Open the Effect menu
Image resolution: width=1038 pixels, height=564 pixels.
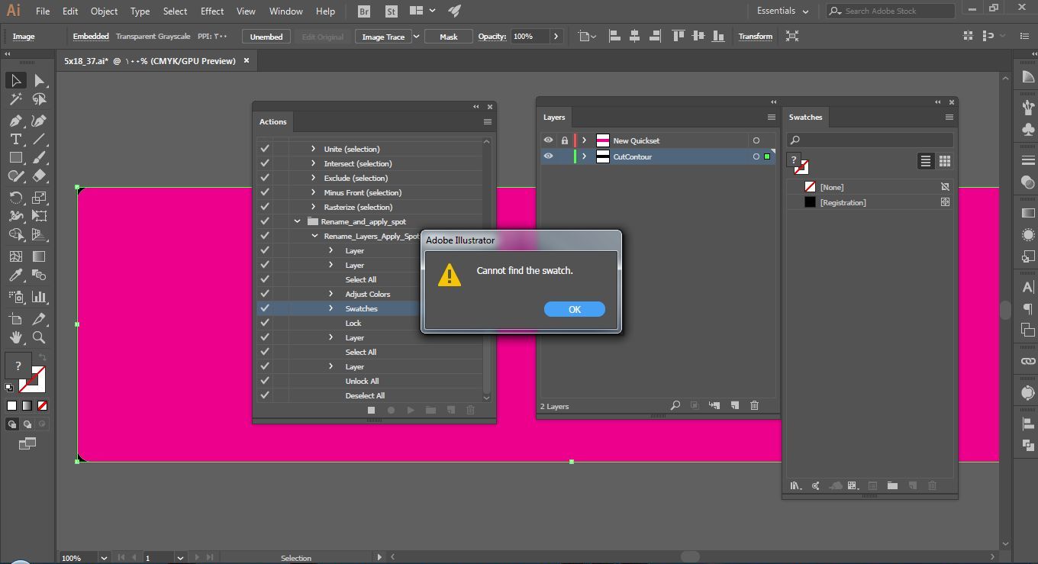(212, 11)
